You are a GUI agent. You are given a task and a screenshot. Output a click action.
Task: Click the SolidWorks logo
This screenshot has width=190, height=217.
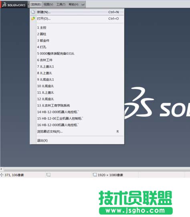tap(14, 5)
